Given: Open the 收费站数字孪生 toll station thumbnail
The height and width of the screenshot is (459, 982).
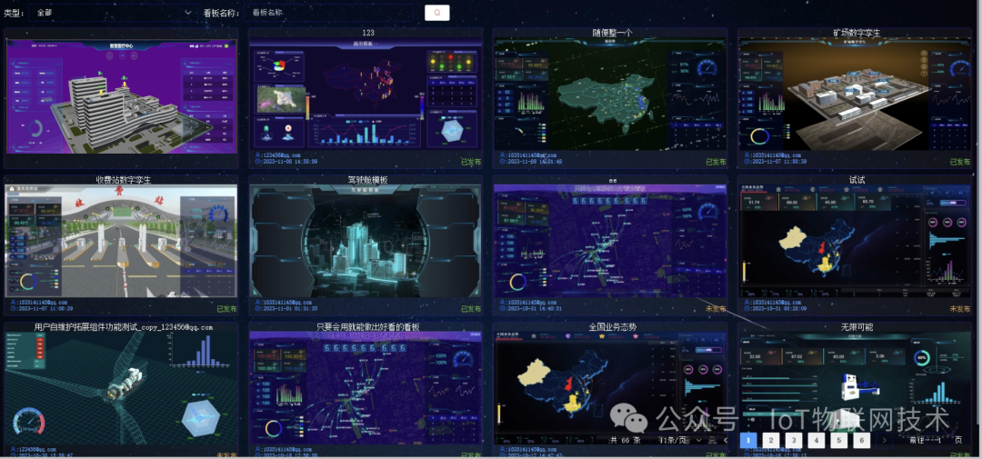Looking at the screenshot, I should 122,241.
